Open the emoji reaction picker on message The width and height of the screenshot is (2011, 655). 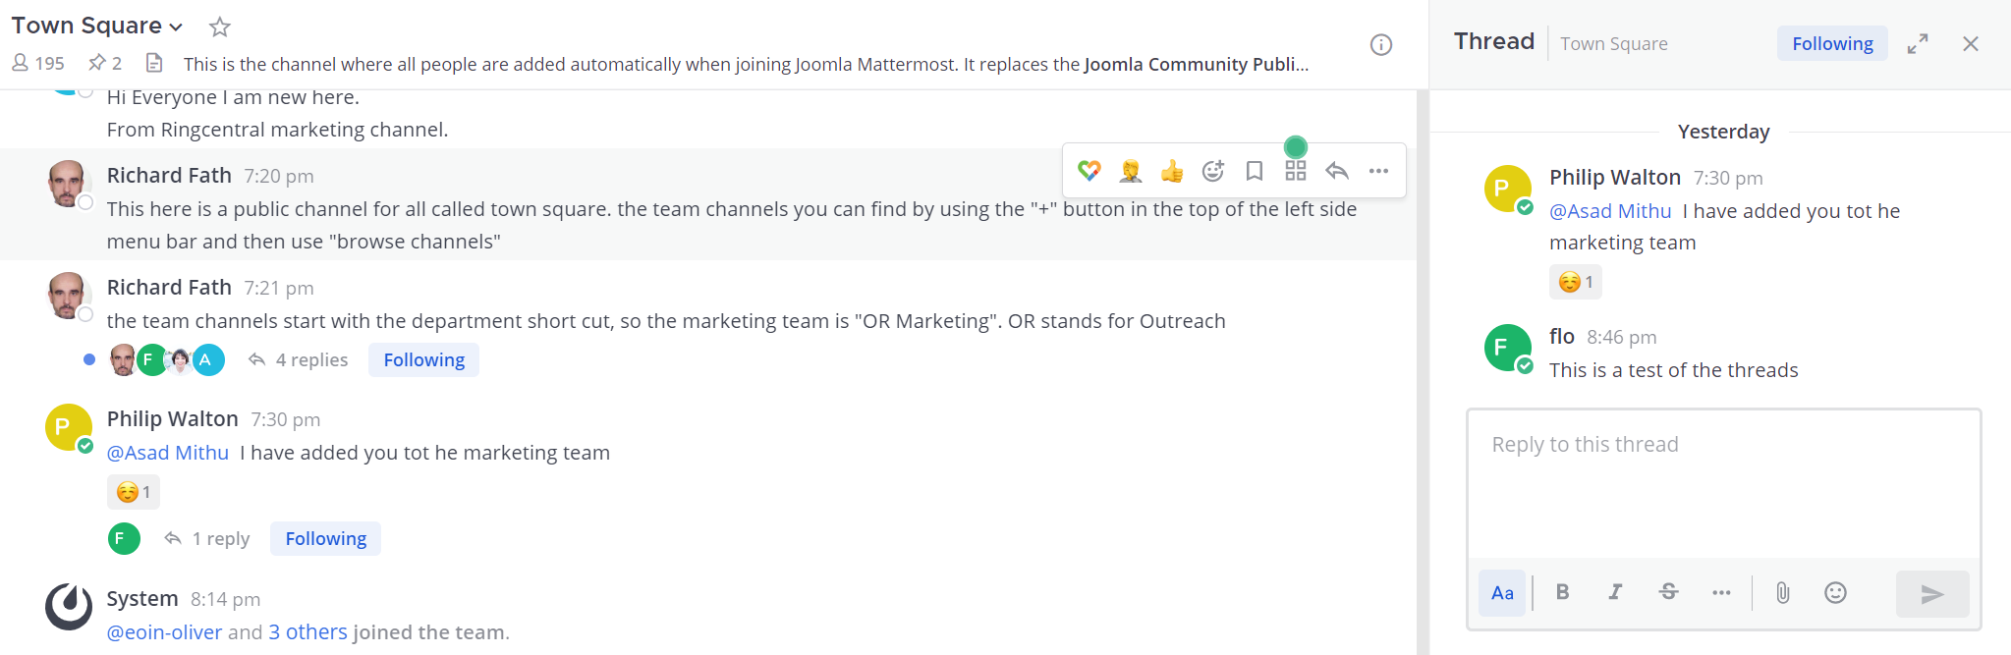point(1213,171)
